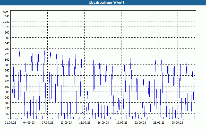Select the 07.09.23 date label
206x129 pixels.
click(x=48, y=123)
